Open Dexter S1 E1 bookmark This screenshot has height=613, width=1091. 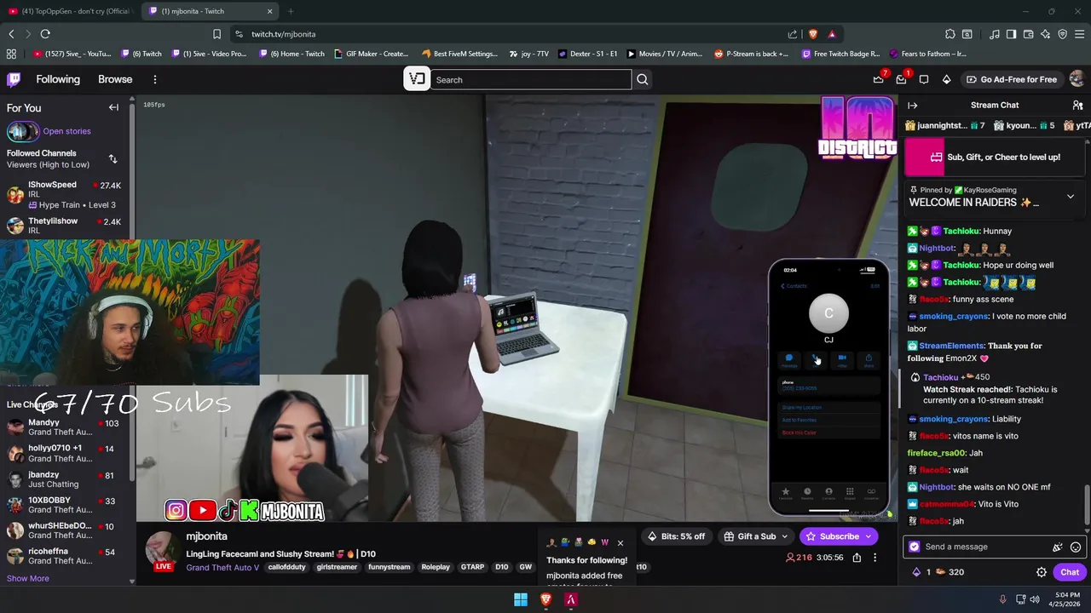(588, 54)
